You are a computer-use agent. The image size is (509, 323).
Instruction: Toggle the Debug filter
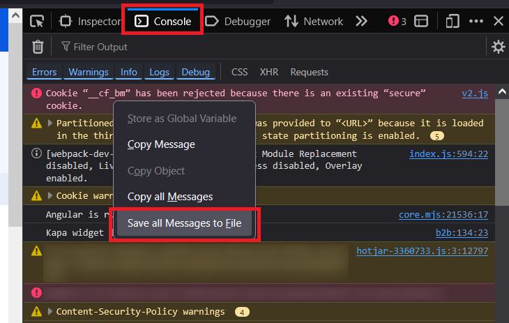click(195, 72)
